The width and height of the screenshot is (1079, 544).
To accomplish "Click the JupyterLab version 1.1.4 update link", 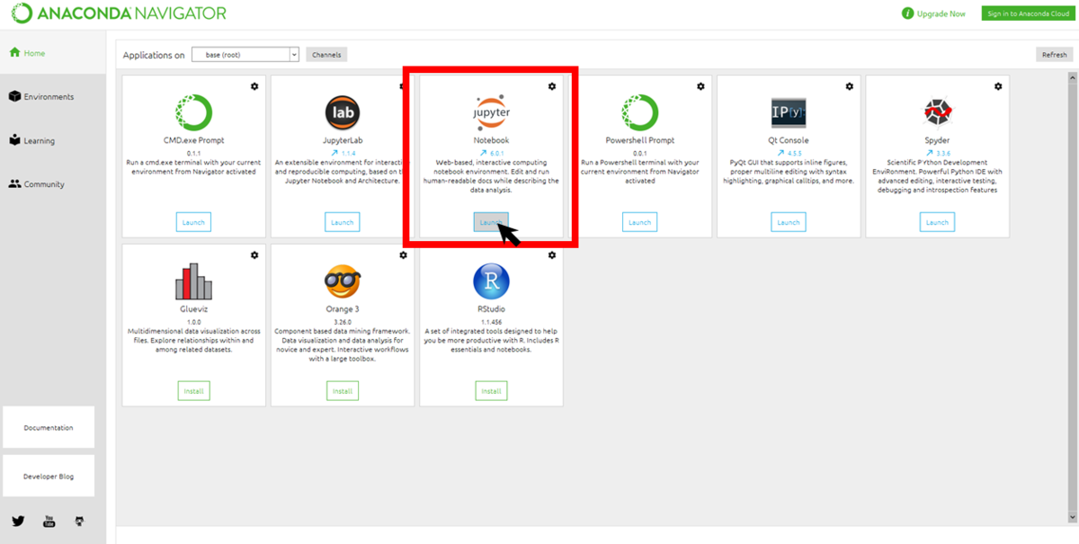I will 343,154.
